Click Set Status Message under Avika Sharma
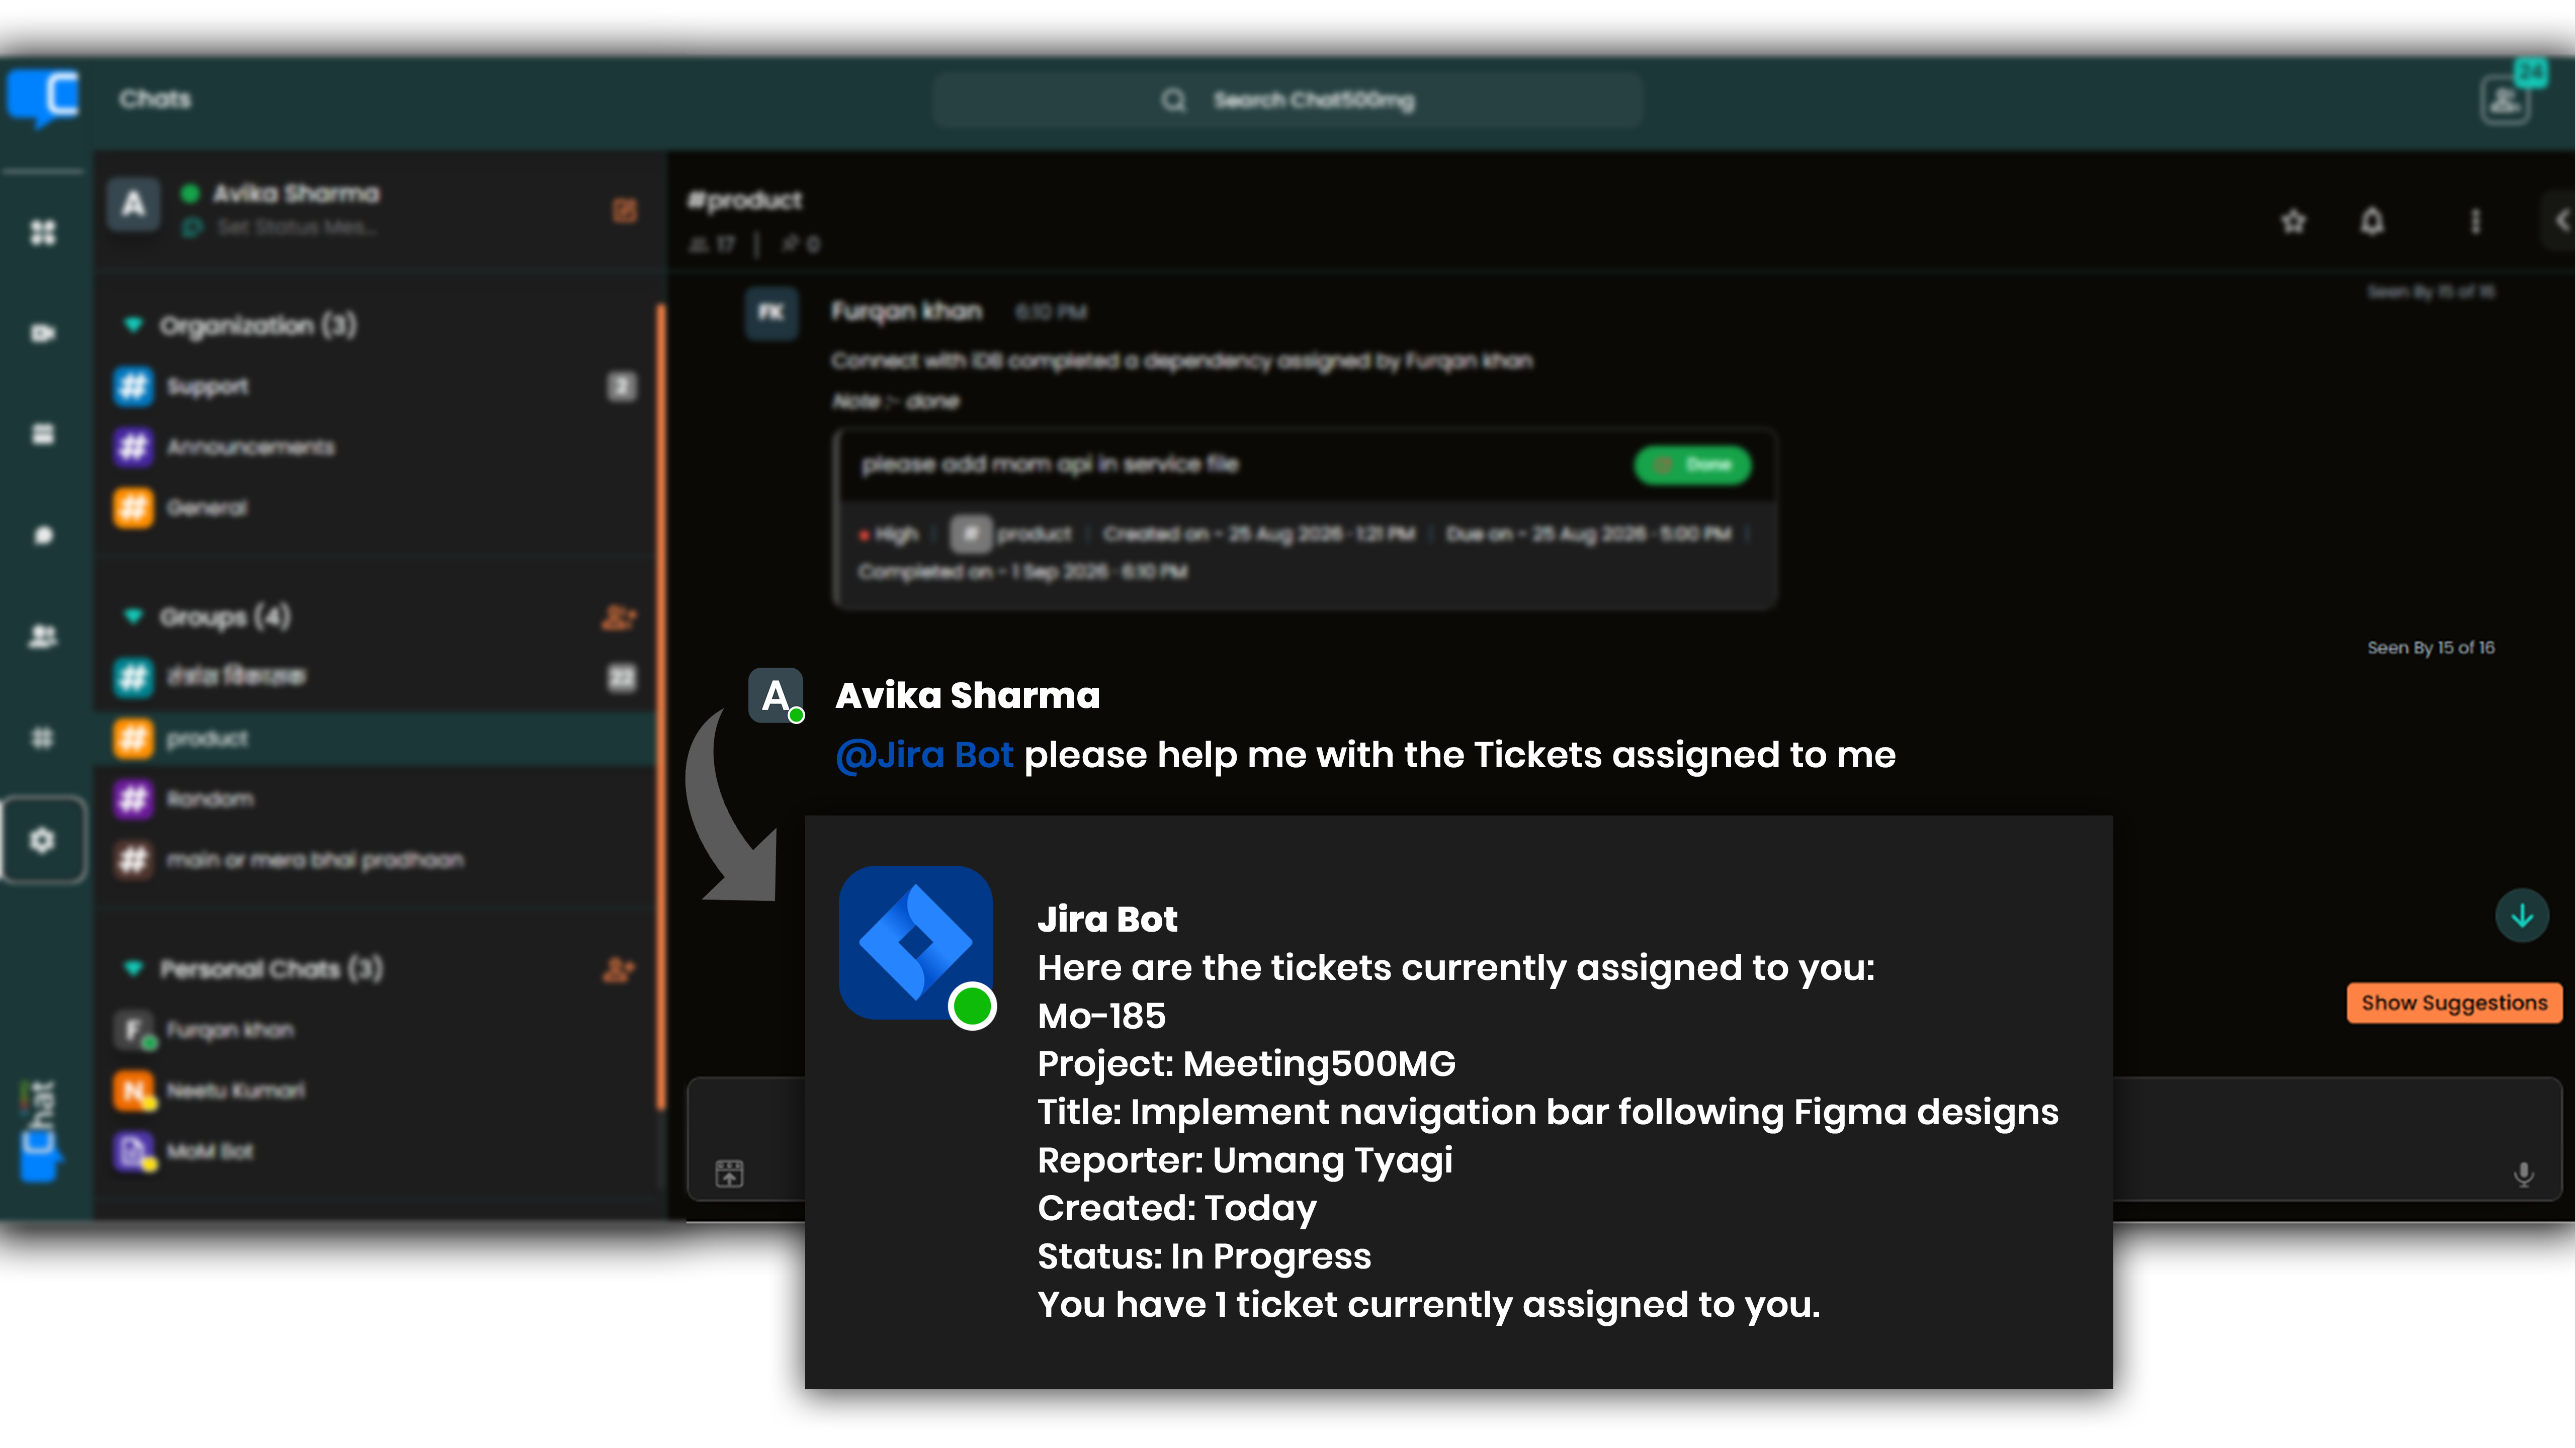 [297, 228]
